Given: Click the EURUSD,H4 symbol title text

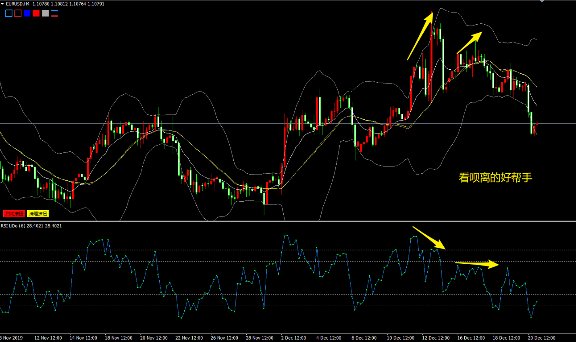Looking at the screenshot, I should [x=18, y=4].
